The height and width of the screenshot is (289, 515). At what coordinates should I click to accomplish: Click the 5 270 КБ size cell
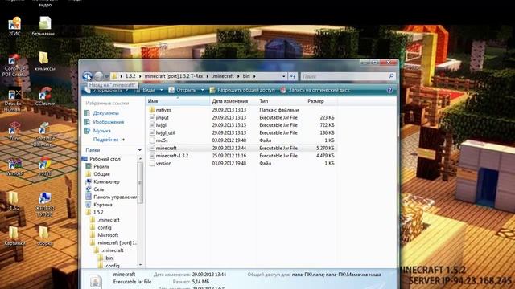[325, 148]
